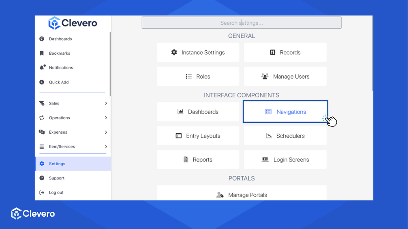Click the Dashboards bar chart icon
Screen dimensions: 408x229
point(180,111)
